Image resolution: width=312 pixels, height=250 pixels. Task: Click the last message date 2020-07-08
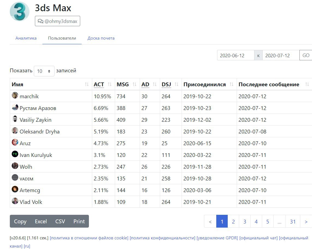(252, 132)
